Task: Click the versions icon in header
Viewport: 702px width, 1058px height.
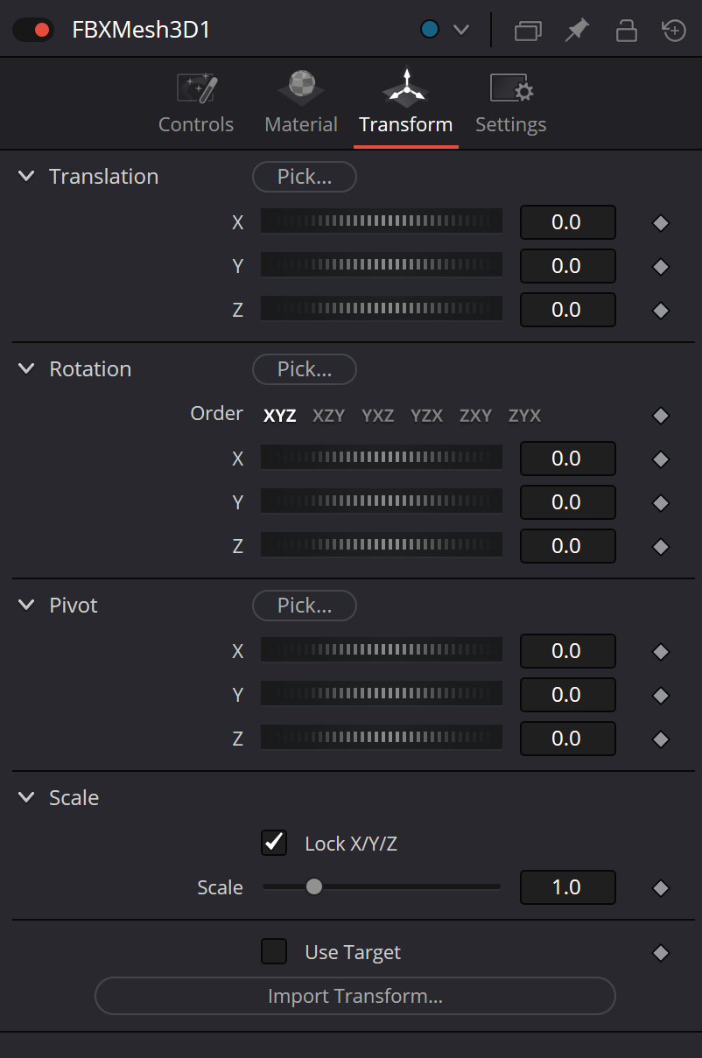Action: [528, 31]
